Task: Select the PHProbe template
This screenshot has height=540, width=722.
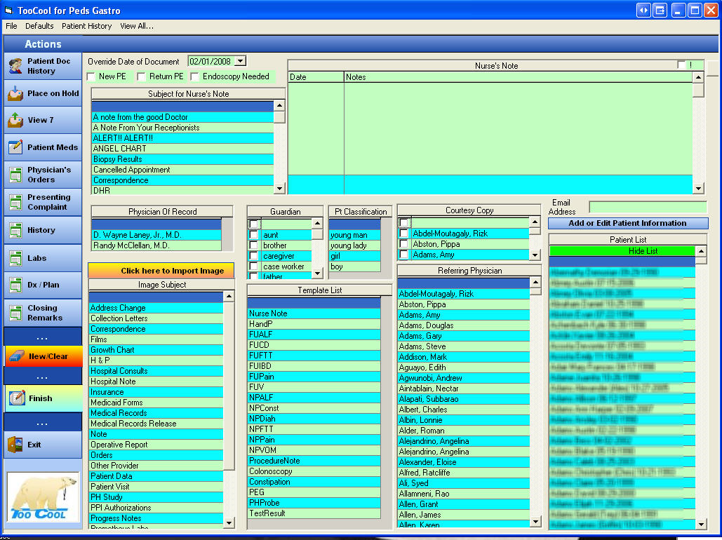Action: 314,503
